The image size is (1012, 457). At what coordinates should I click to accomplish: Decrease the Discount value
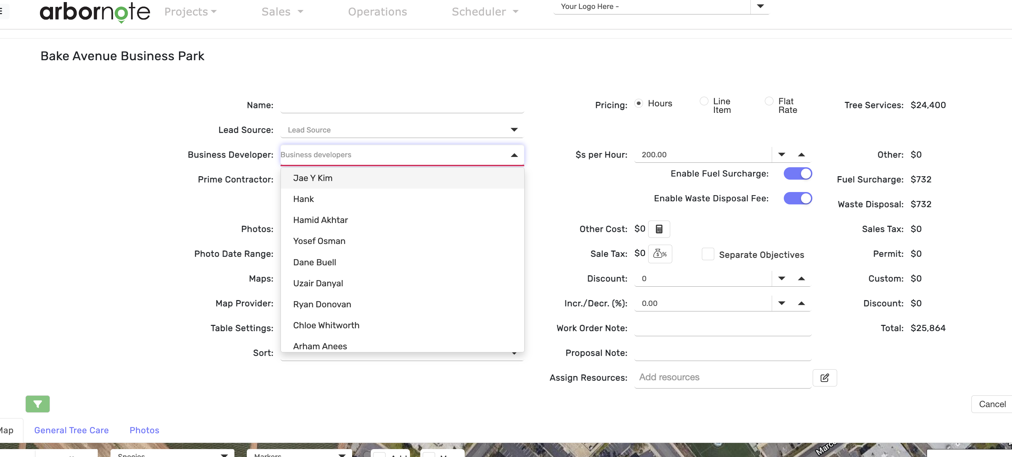point(781,278)
